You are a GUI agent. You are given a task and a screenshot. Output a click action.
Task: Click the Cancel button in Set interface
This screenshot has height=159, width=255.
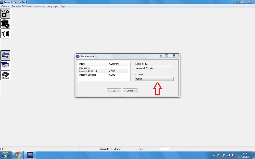click(x=130, y=91)
